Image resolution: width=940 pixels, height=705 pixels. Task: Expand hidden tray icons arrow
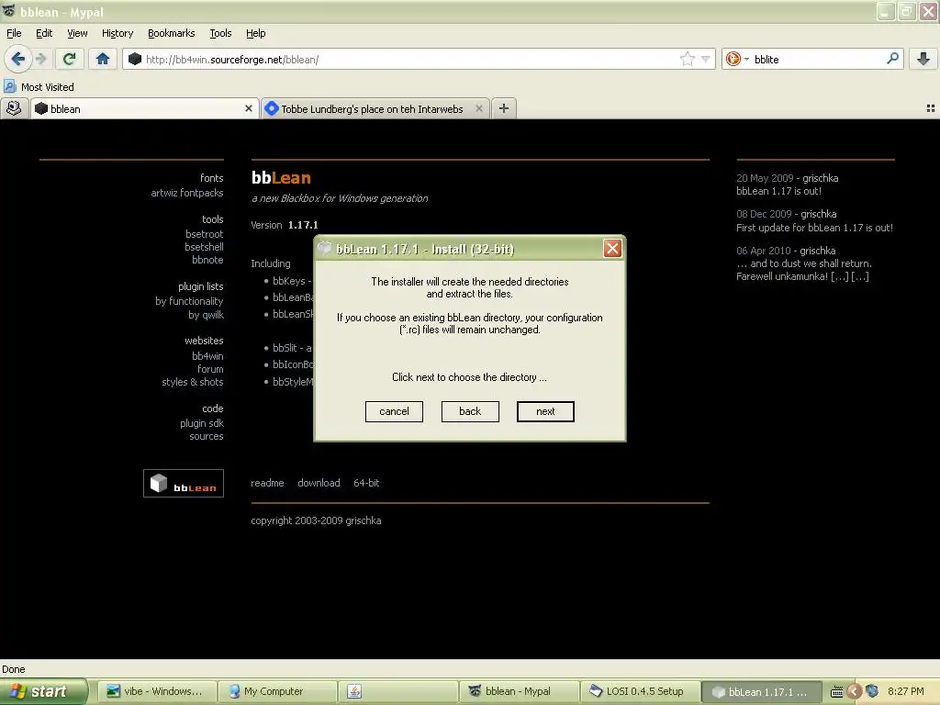tap(855, 691)
